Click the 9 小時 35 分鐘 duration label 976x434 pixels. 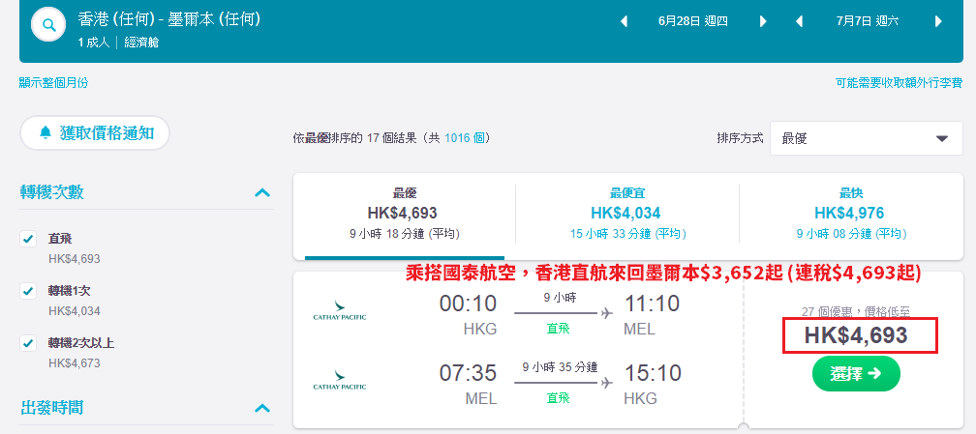coord(559,367)
